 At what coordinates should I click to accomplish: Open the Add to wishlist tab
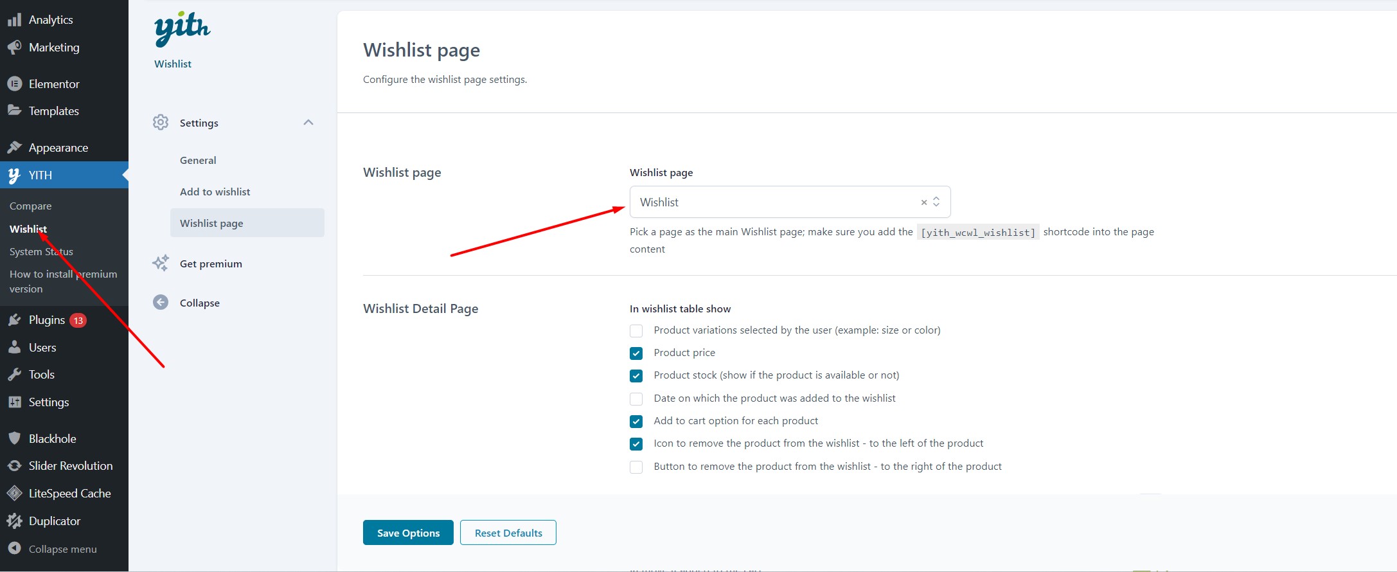coord(215,192)
